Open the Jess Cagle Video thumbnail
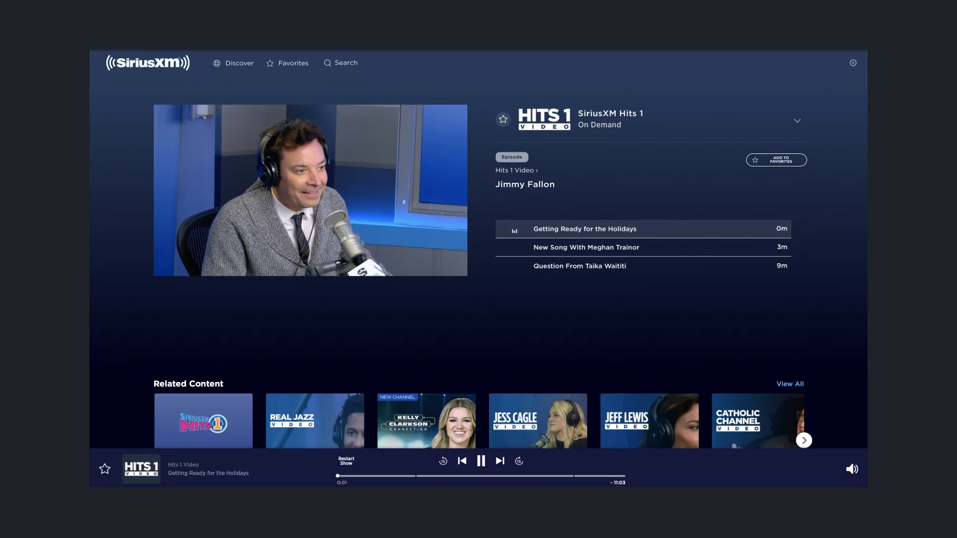This screenshot has width=957, height=538. [x=538, y=421]
